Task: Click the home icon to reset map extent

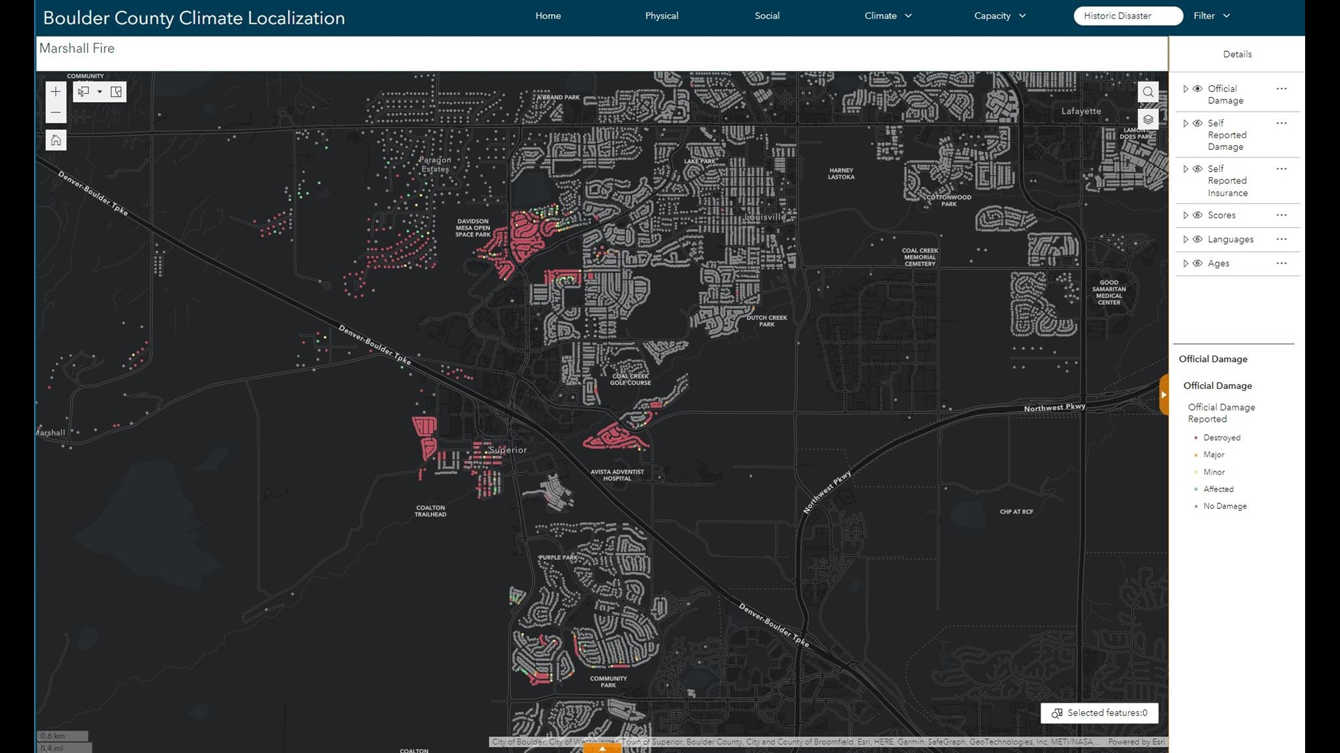Action: click(x=56, y=139)
